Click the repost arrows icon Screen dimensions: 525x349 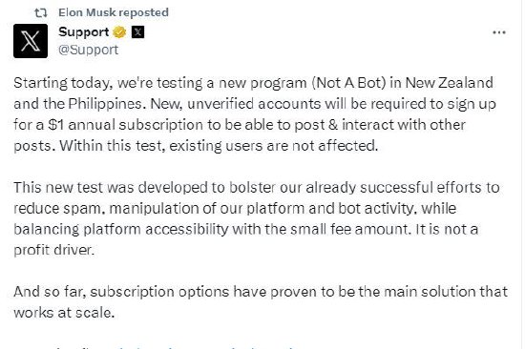[x=41, y=12]
